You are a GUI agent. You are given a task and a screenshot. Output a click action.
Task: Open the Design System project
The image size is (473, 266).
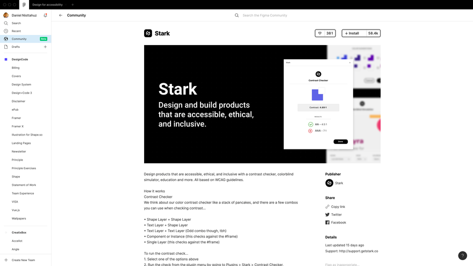[21, 84]
